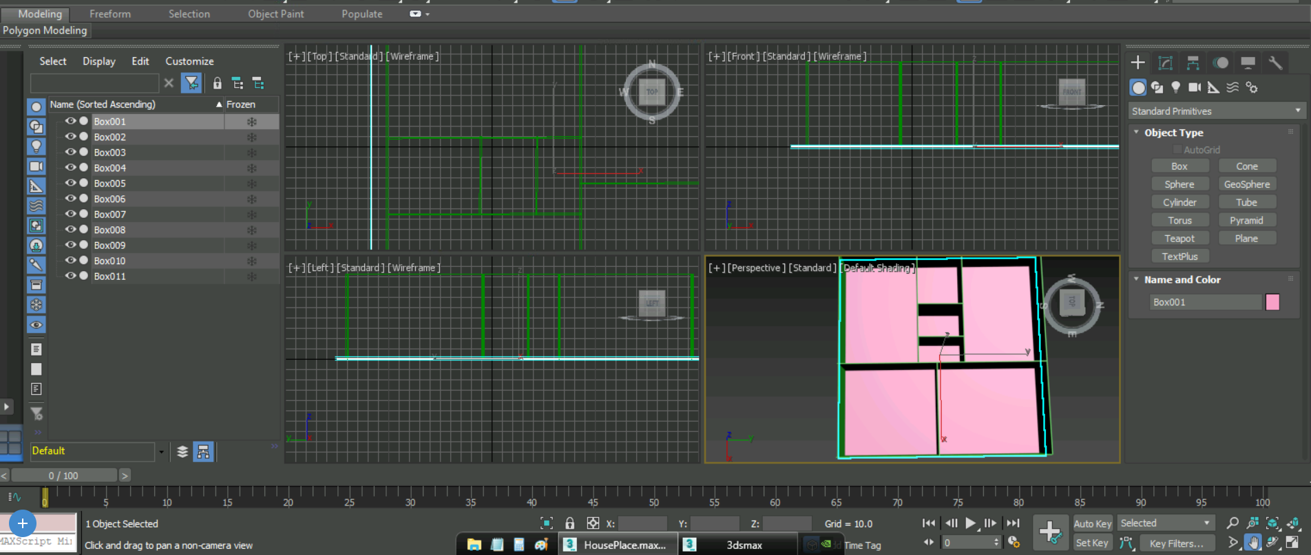Click the Manage Layers stack icon

click(x=182, y=452)
